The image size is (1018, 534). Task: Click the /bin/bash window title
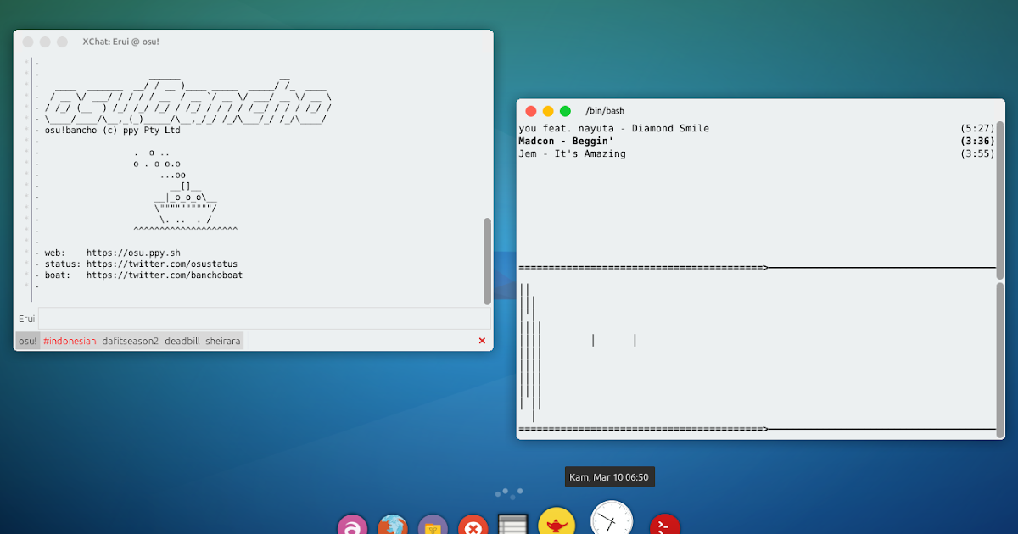coord(605,111)
